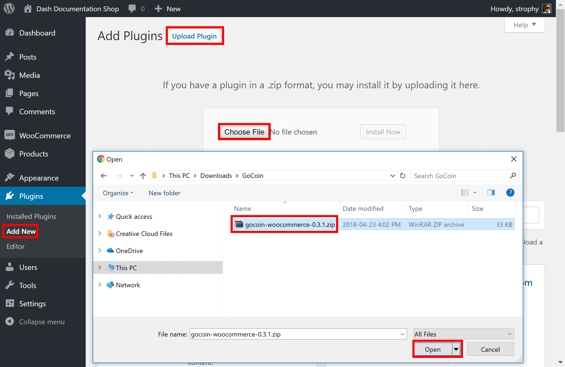Click the WordPress logo icon
Screen dimensions: 565x367
point(9,9)
